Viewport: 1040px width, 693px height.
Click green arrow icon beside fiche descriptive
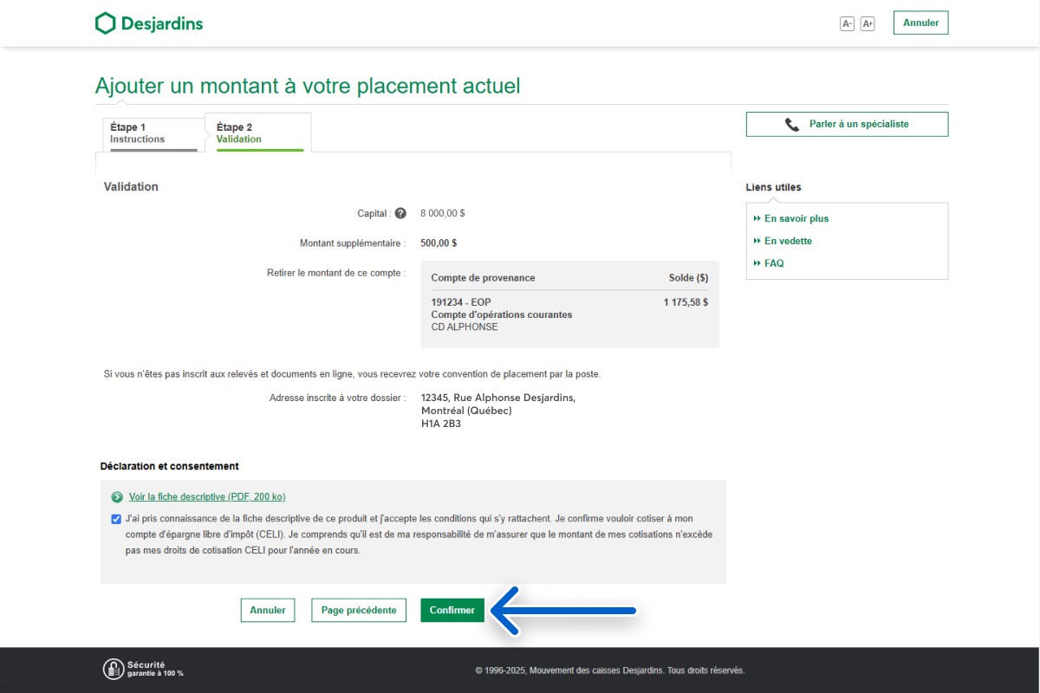[x=117, y=497]
